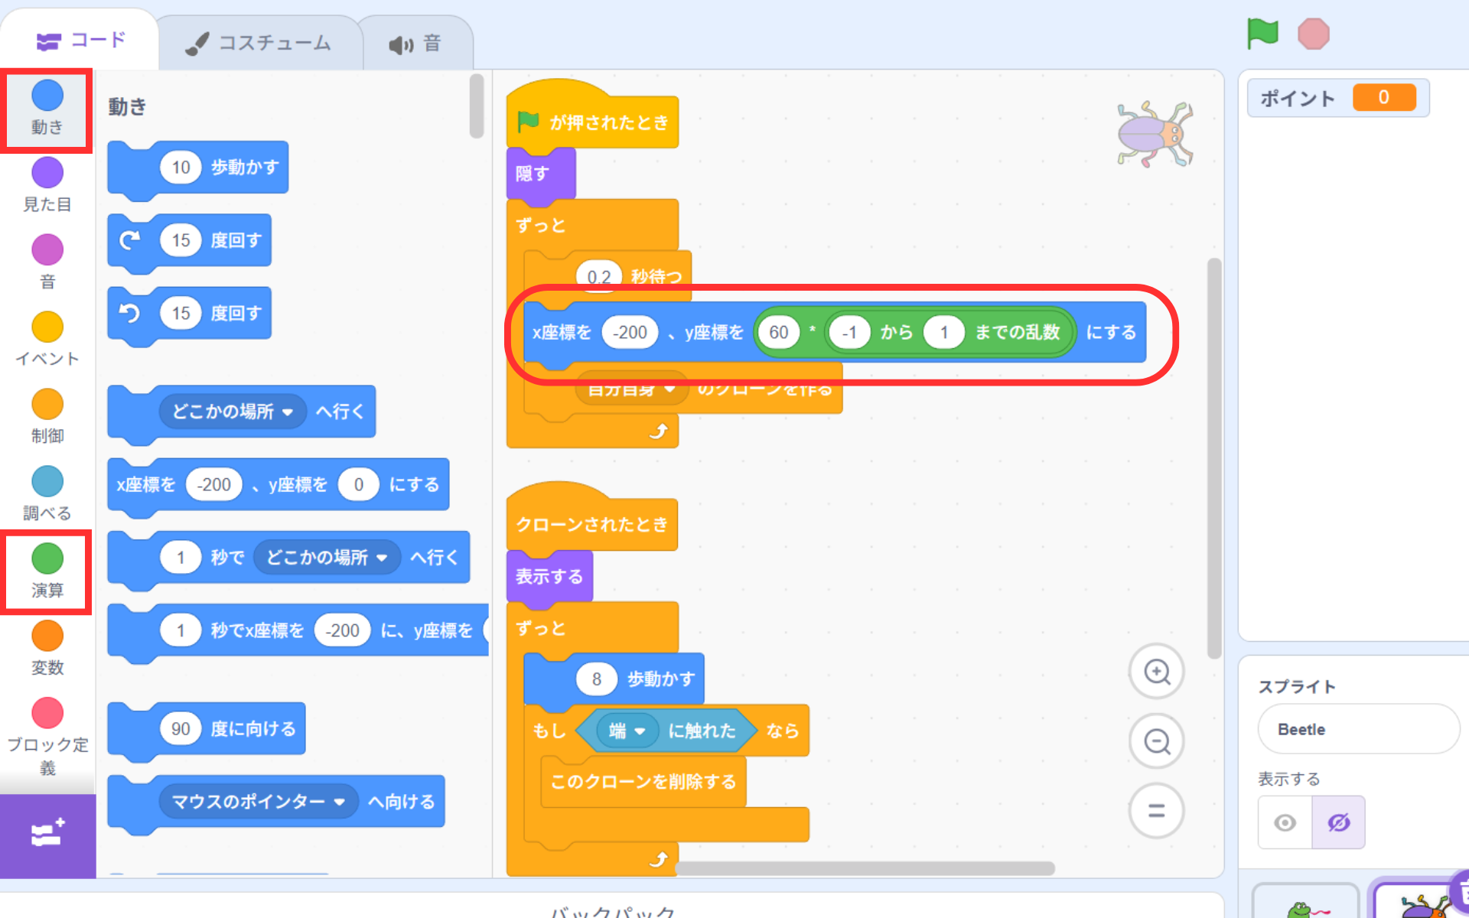The width and height of the screenshot is (1469, 918).
Task: Edit the Beetle sprite name field
Action: [x=1359, y=729]
